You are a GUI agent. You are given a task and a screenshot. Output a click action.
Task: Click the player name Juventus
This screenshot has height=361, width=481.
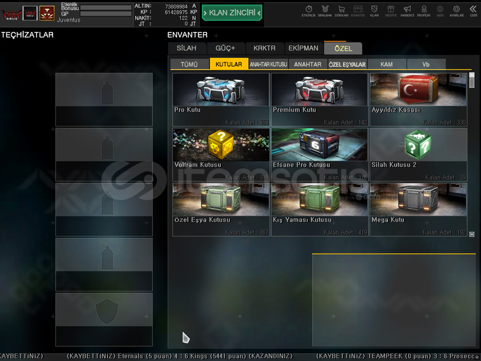click(x=68, y=20)
